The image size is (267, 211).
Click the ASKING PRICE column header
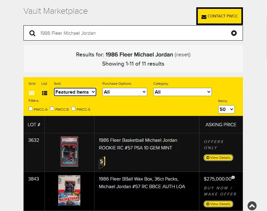(221, 125)
